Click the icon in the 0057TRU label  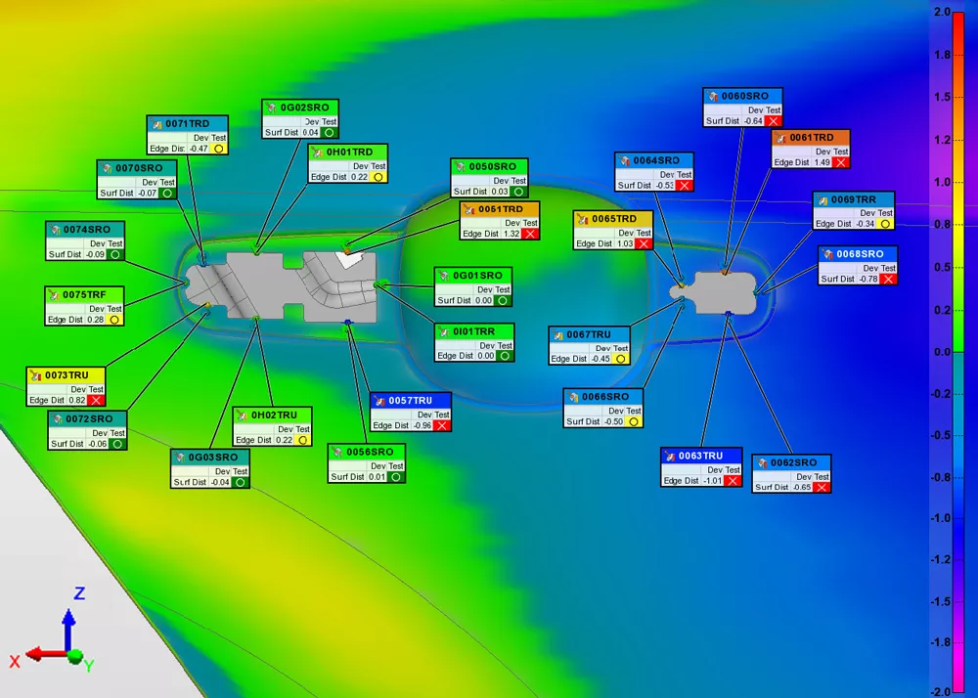[x=379, y=401]
